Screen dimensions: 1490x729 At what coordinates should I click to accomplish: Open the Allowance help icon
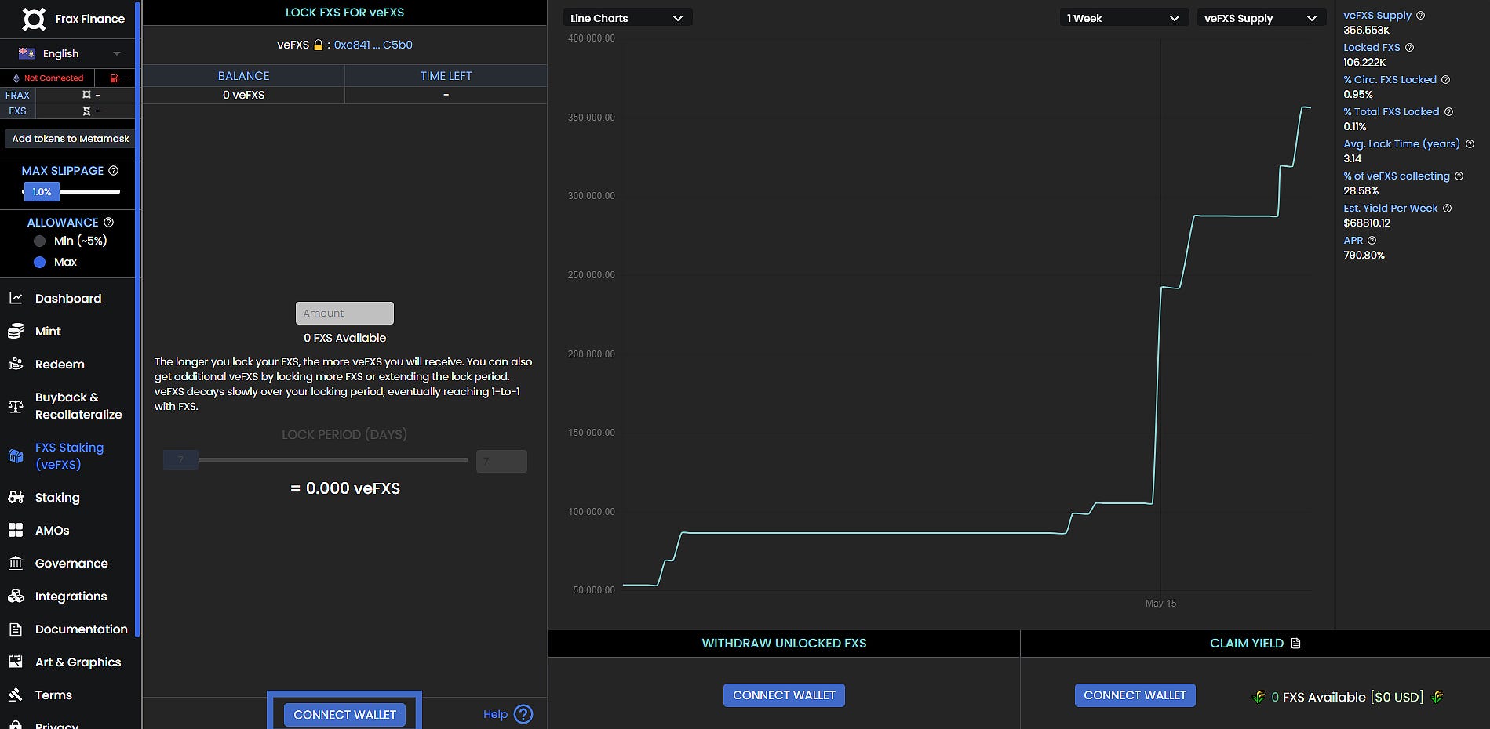click(x=109, y=223)
